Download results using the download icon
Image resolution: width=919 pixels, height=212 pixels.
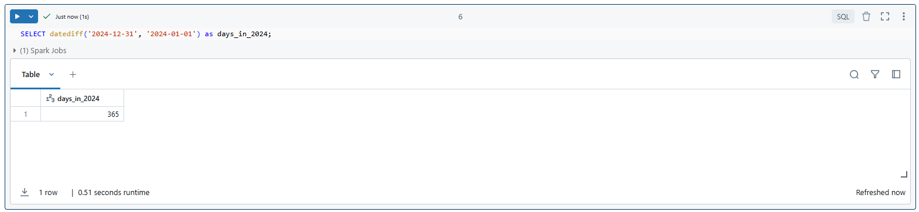coord(25,192)
